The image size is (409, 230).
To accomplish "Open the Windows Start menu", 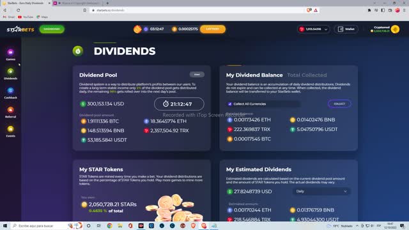I will click(x=5, y=226).
